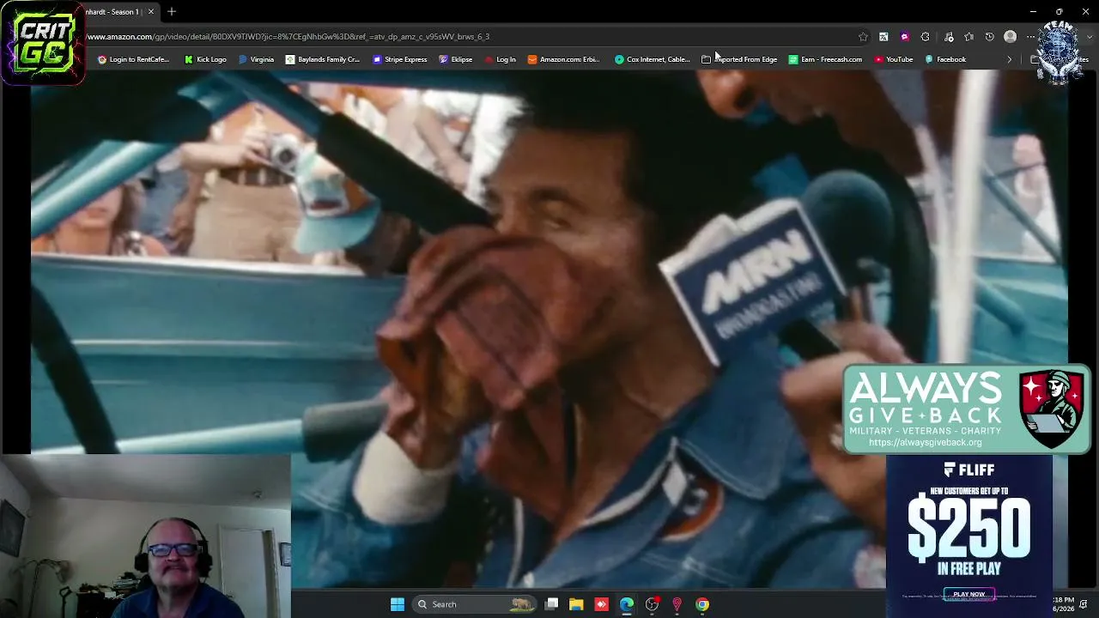The width and height of the screenshot is (1099, 618).
Task: Open File Explorer from taskbar
Action: coord(576,604)
